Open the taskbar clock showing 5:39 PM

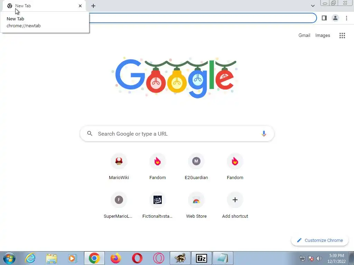(x=336, y=258)
